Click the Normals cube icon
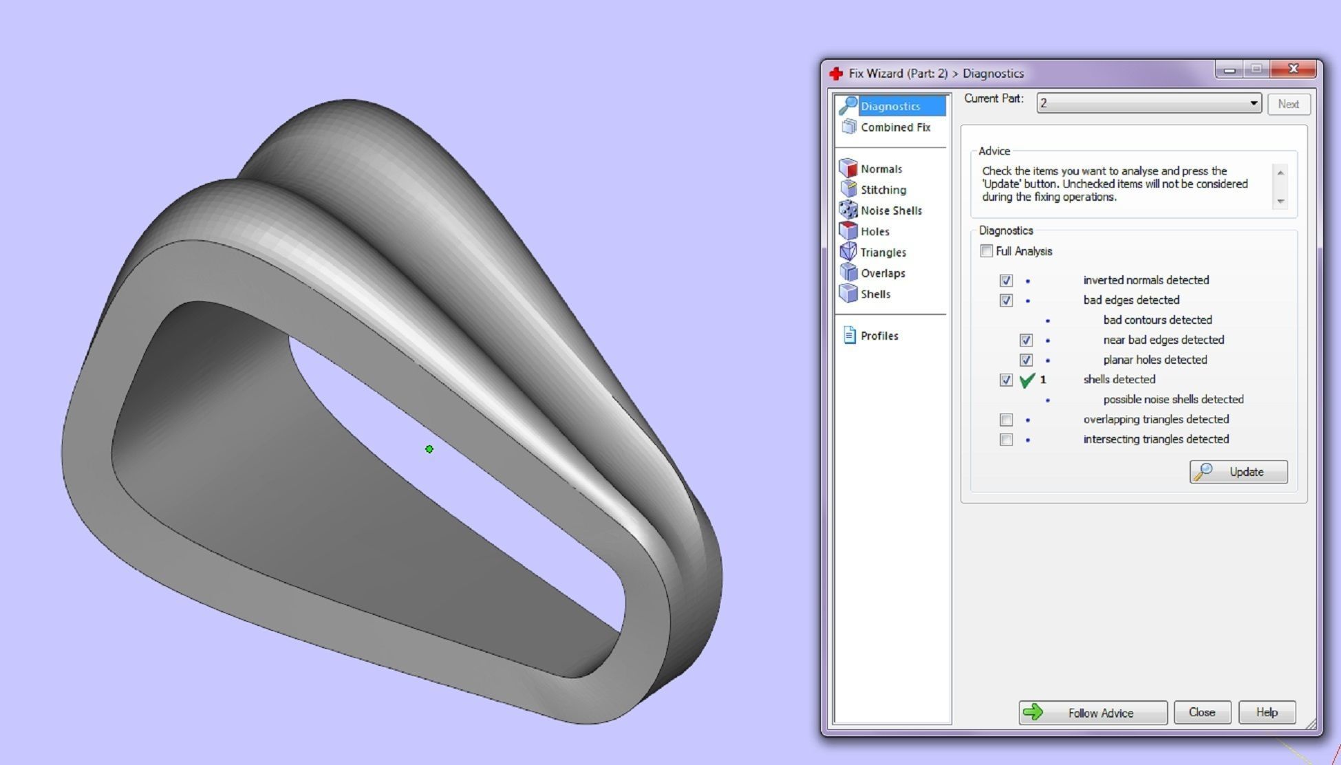This screenshot has width=1341, height=765. 848,168
